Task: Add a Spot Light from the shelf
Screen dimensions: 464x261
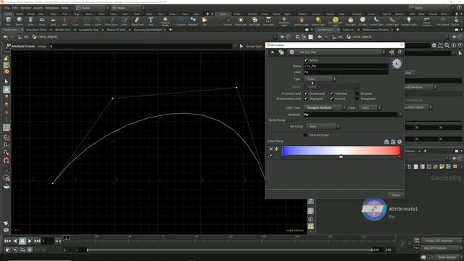Action: pyautogui.click(x=254, y=21)
